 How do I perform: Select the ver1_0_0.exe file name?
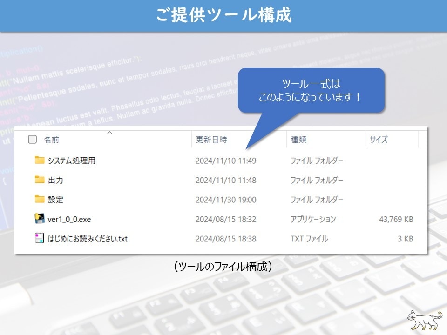pos(69,219)
